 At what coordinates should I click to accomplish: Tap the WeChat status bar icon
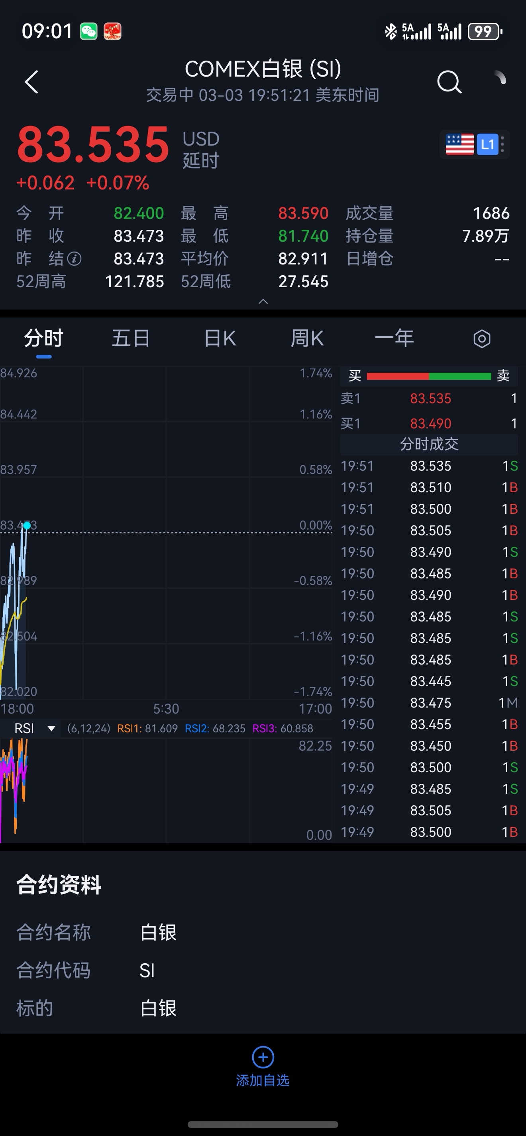(x=88, y=32)
